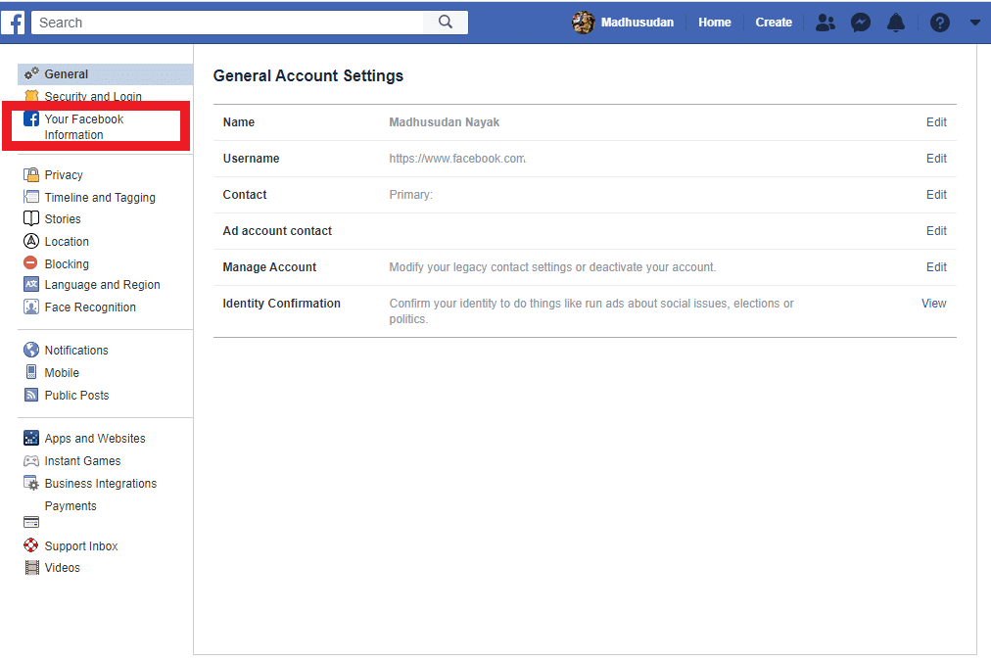Click the Face Recognition icon
The width and height of the screenshot is (991, 662).
[31, 307]
